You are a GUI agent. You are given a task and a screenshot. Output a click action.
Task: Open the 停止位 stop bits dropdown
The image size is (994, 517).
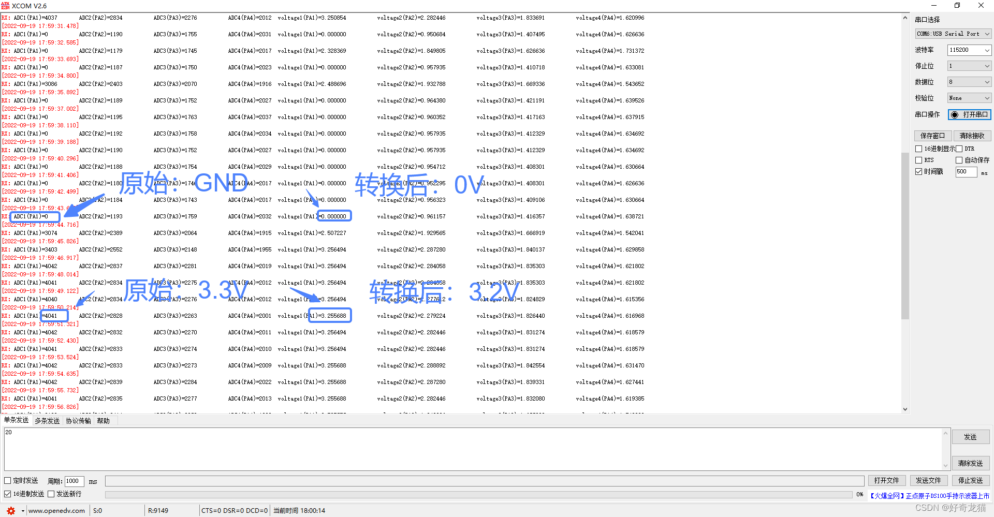click(x=970, y=66)
